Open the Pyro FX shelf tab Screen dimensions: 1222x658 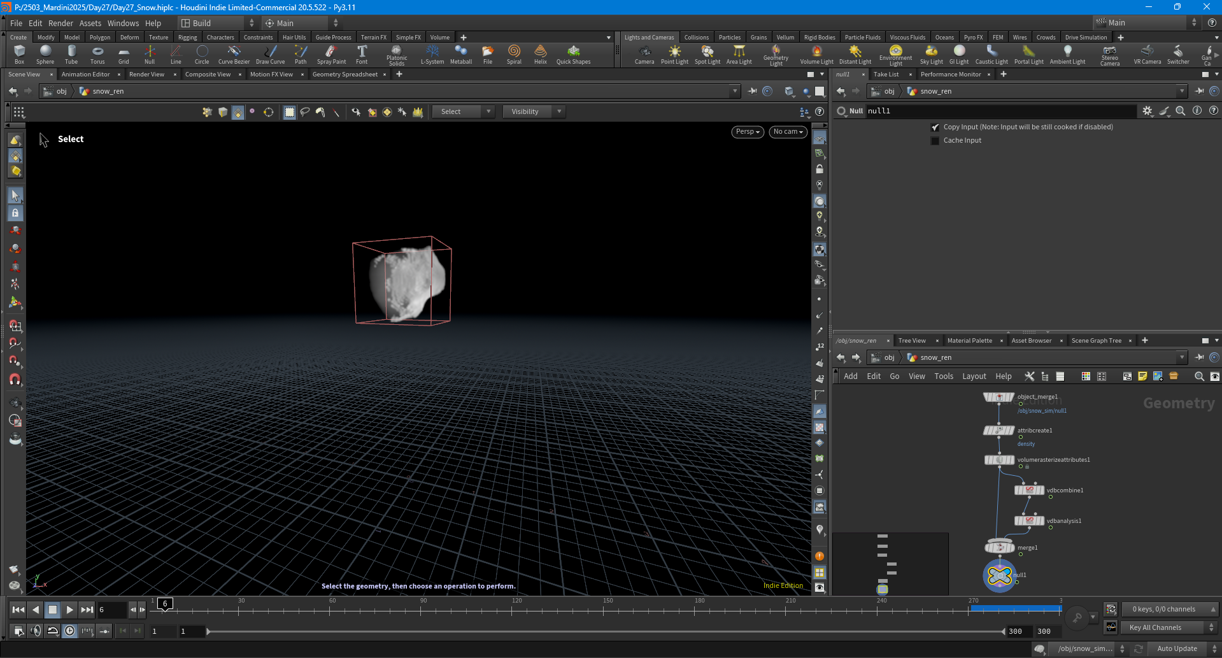tap(973, 38)
